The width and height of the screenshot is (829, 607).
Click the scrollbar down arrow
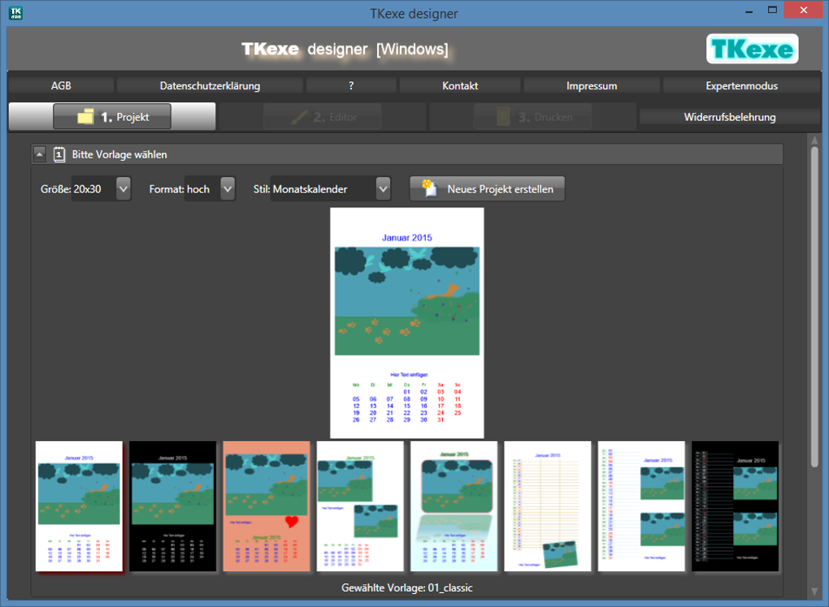pos(814,592)
